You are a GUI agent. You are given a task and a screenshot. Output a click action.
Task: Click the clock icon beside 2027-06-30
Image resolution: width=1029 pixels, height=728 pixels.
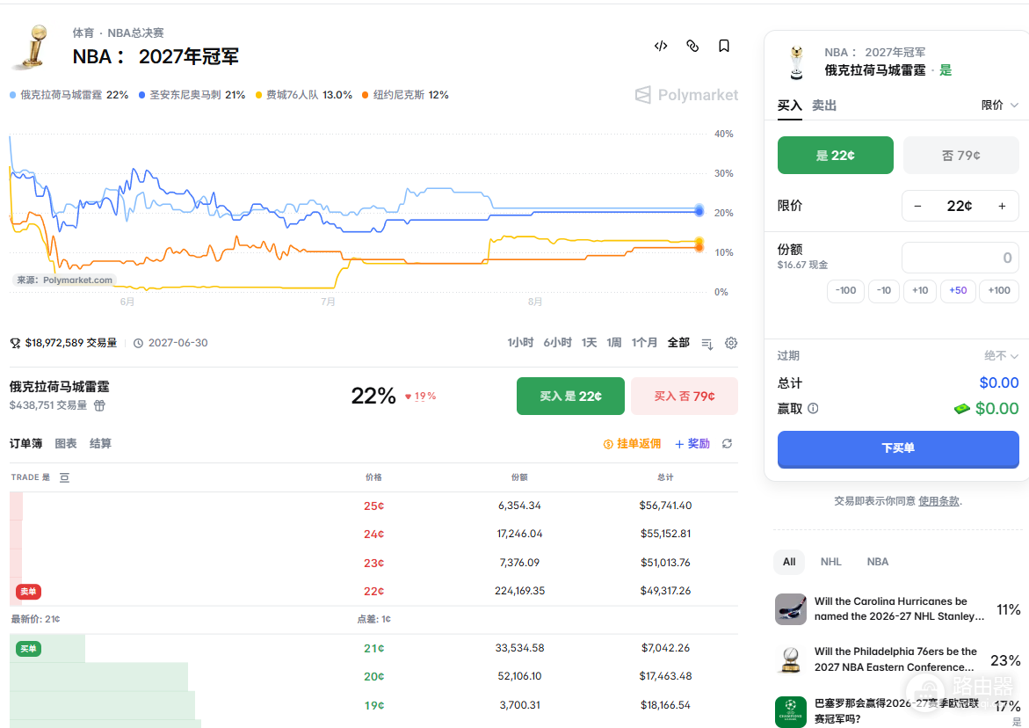tap(139, 343)
